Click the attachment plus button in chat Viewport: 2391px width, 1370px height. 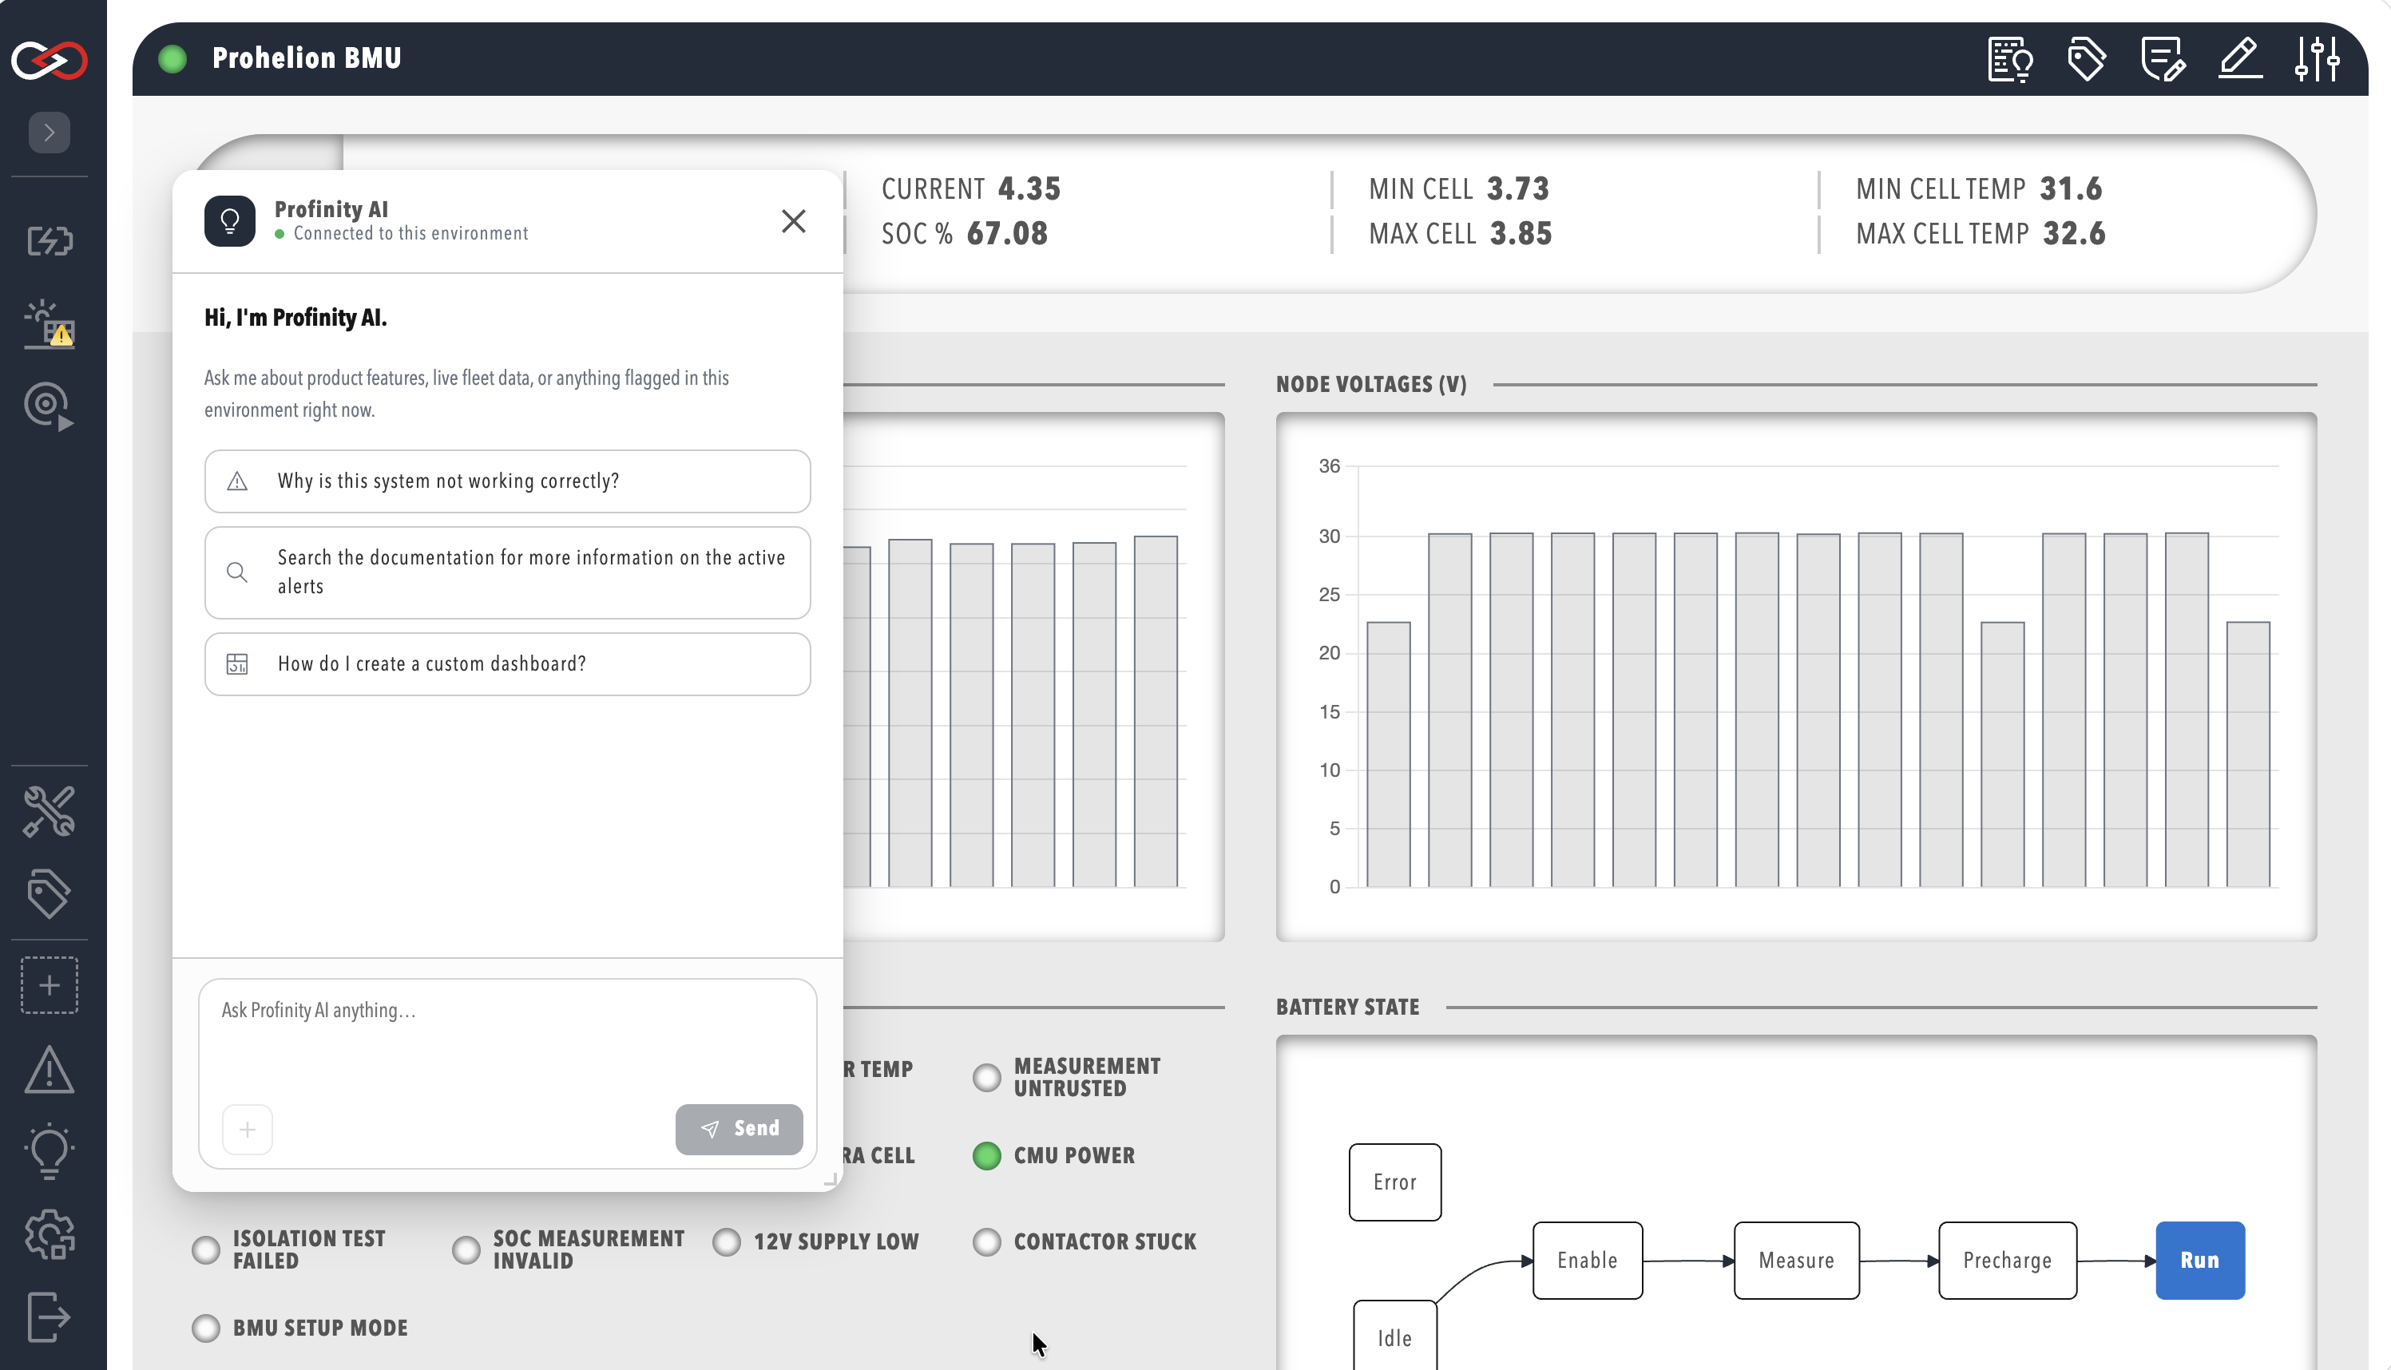(x=248, y=1129)
